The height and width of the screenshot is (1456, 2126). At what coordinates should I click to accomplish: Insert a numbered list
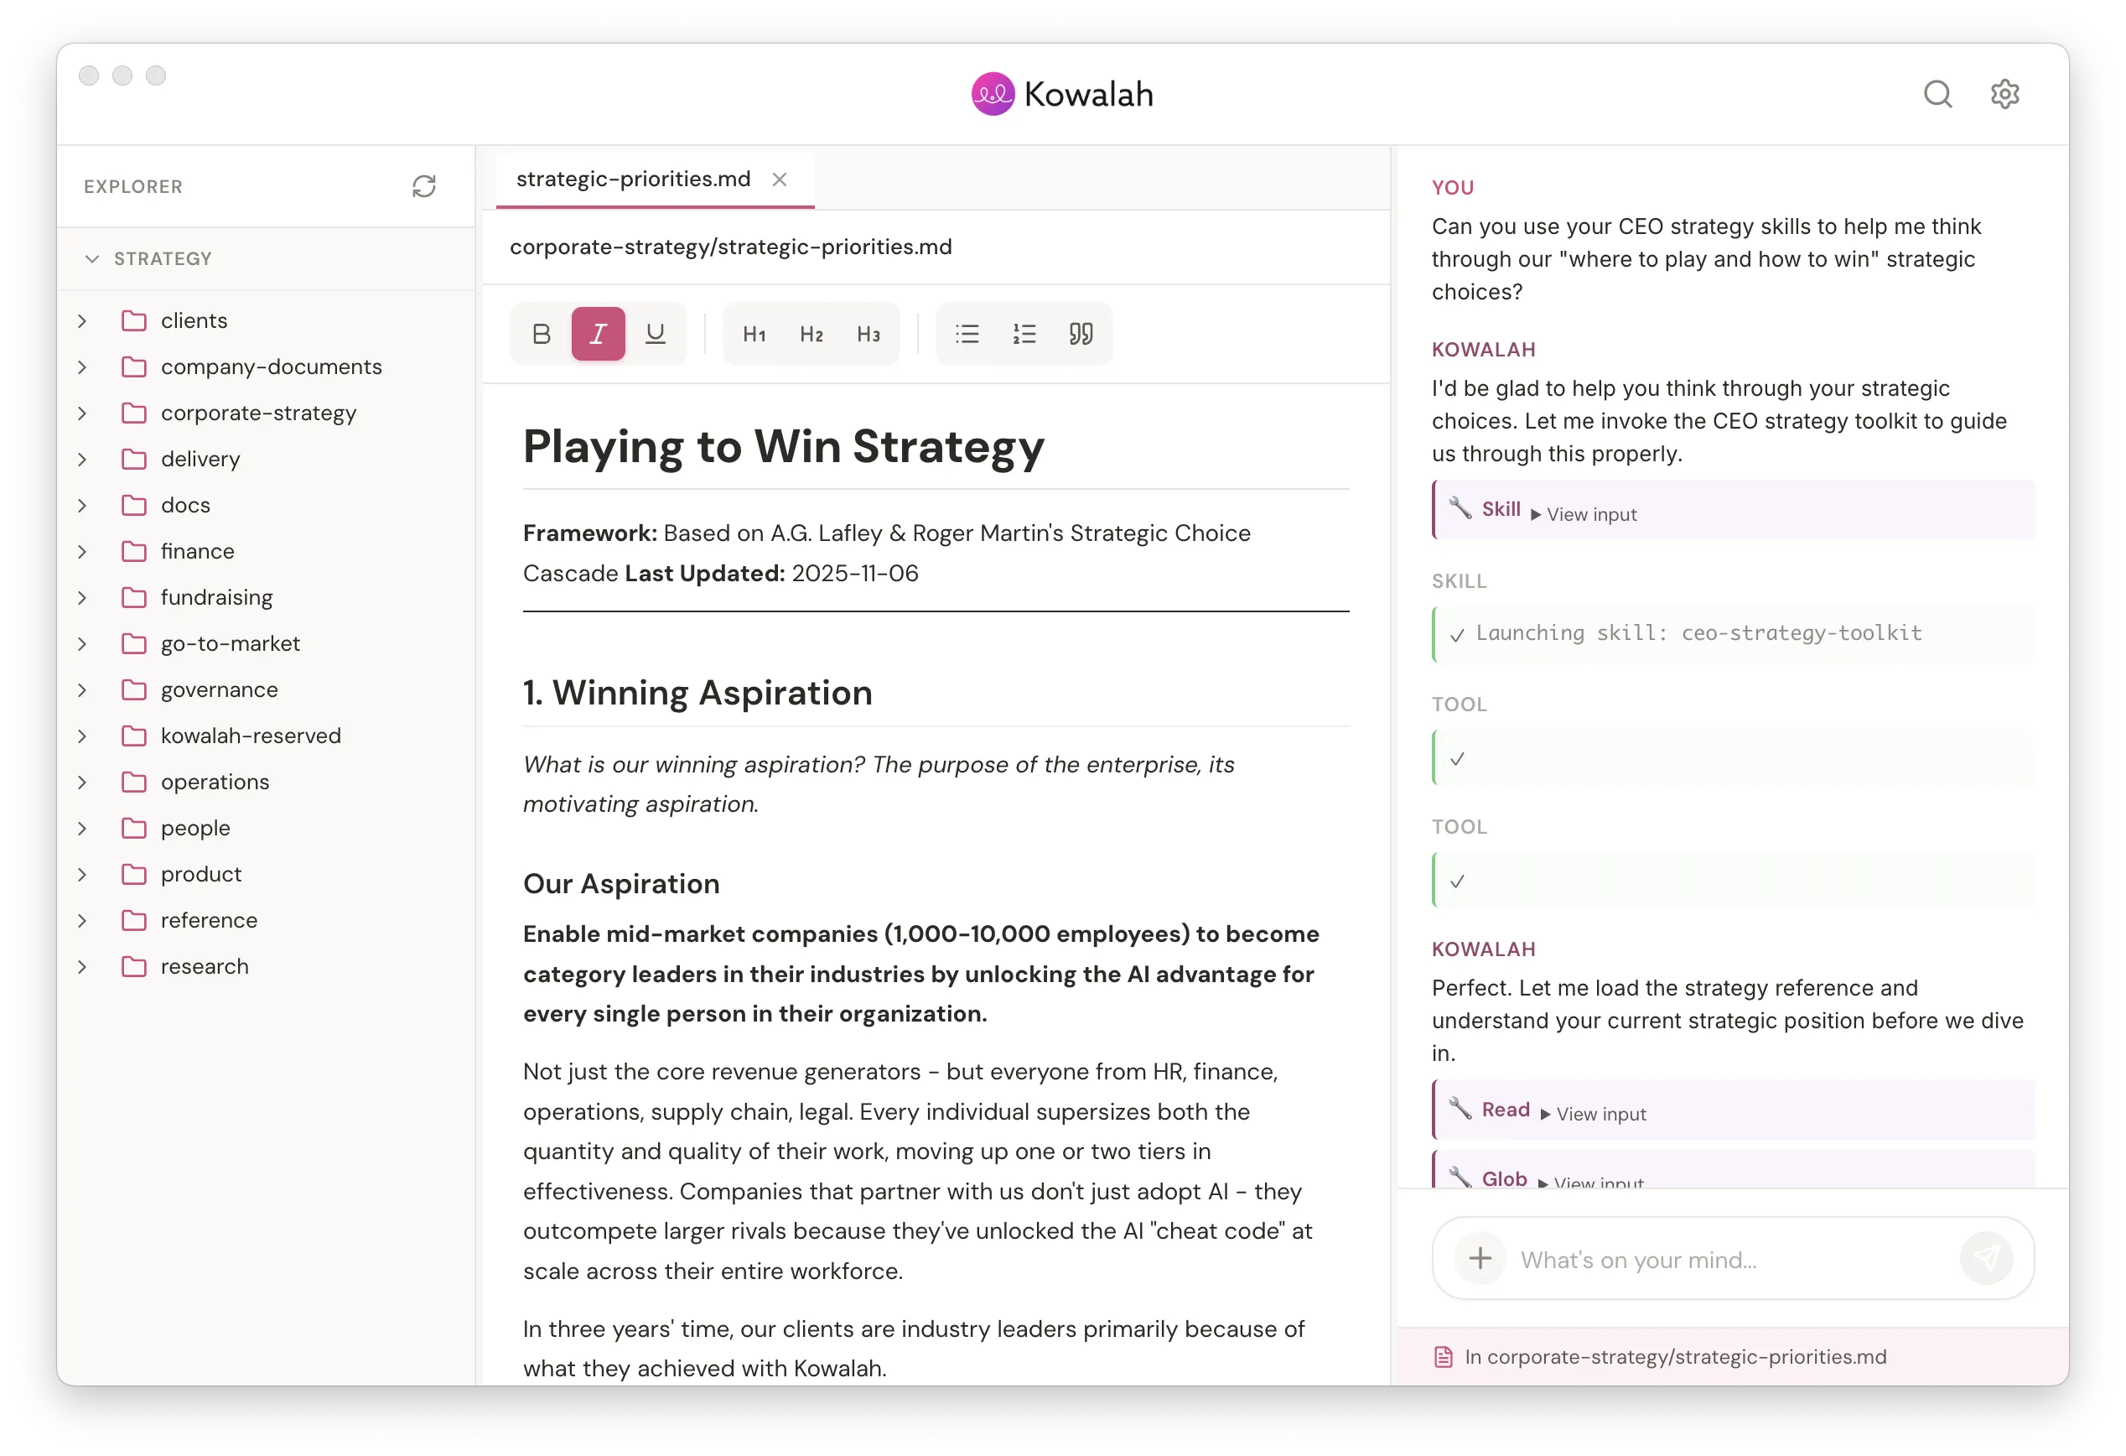1024,333
